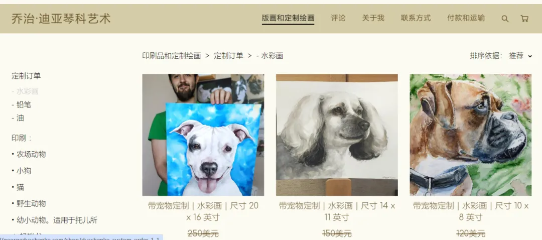Open the 关于我 page
This screenshot has height=240, width=542.
(x=373, y=19)
